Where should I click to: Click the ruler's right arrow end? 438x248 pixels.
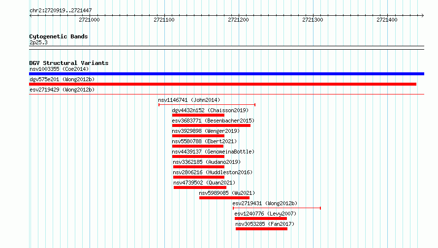point(423,16)
